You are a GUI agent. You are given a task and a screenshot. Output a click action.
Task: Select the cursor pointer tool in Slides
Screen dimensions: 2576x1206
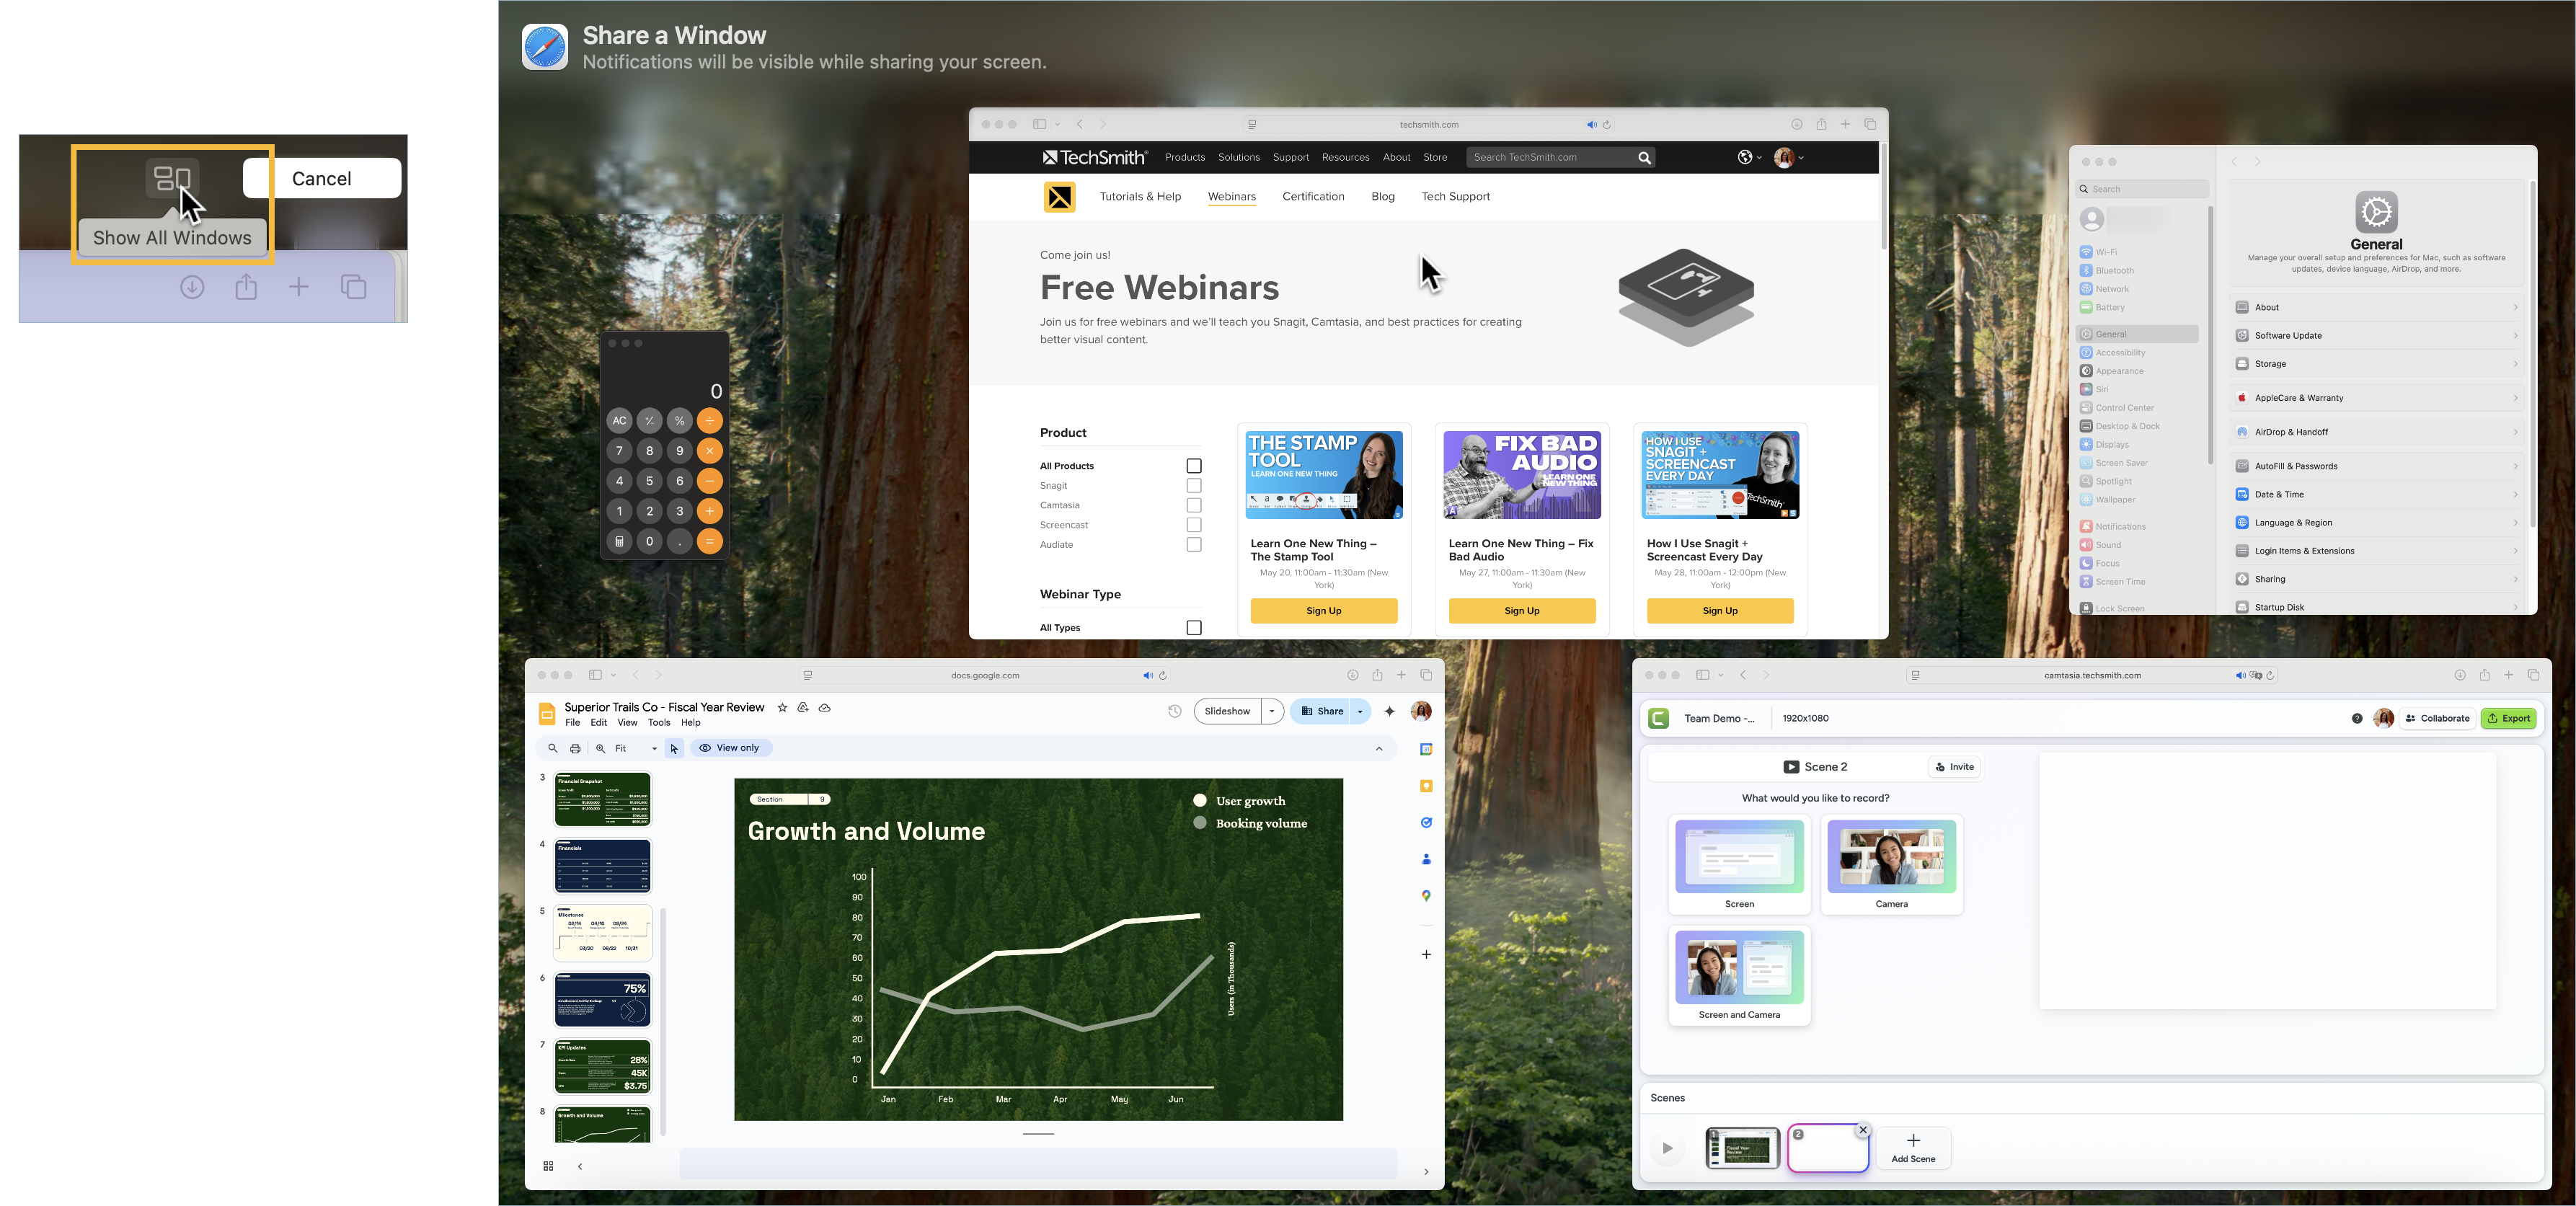tap(674, 748)
